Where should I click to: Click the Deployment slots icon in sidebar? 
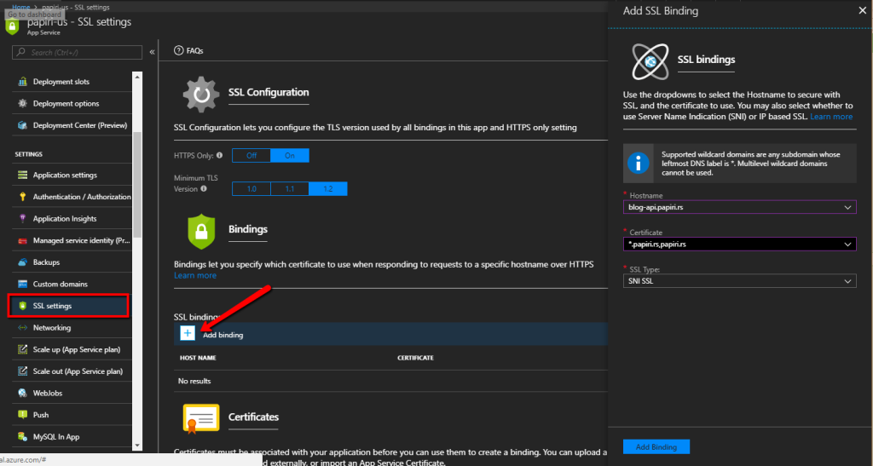tap(22, 82)
